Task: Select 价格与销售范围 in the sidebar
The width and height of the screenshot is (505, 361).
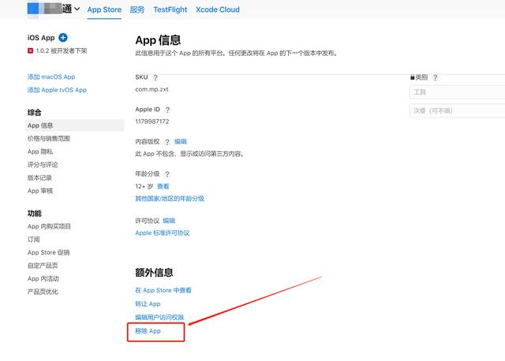Action: click(x=49, y=138)
